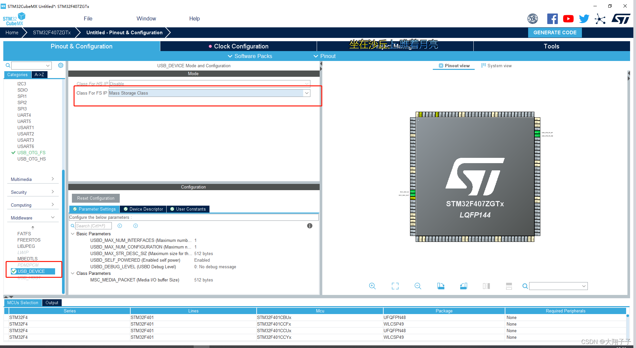Open the ST YouTube channel icon
This screenshot has width=636, height=348.
pyautogui.click(x=568, y=19)
